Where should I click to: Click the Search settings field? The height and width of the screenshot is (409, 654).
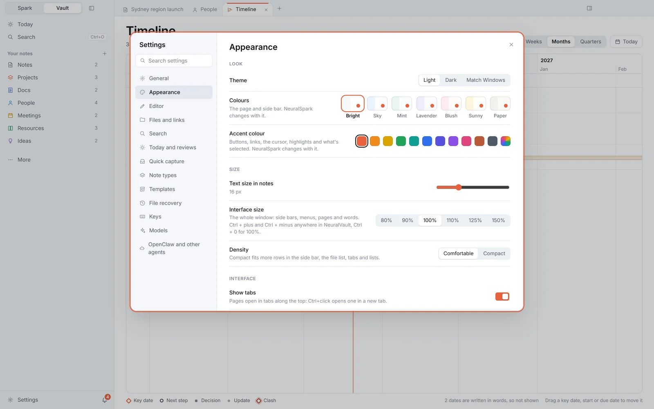pyautogui.click(x=174, y=61)
